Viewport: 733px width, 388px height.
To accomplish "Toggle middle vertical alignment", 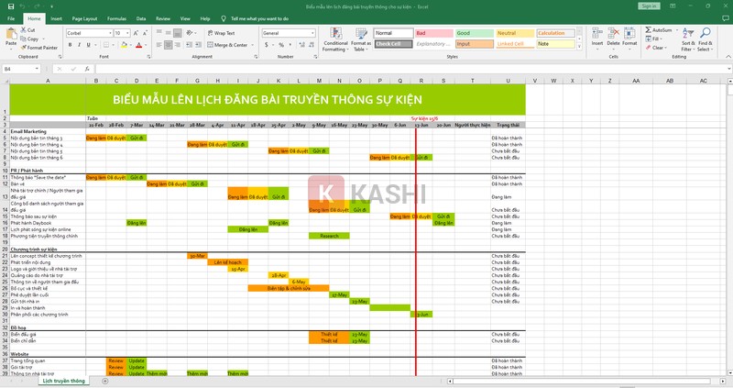I will [x=169, y=33].
